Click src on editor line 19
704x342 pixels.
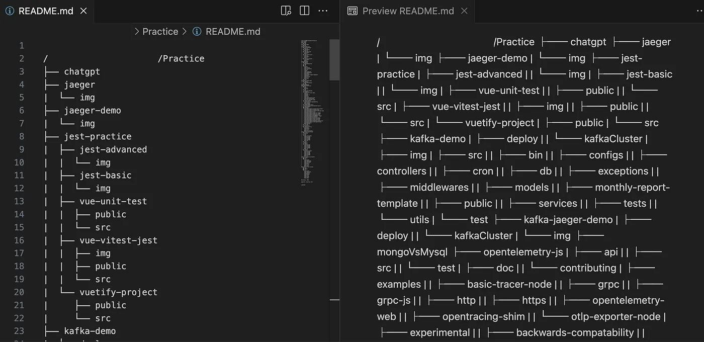(x=103, y=279)
